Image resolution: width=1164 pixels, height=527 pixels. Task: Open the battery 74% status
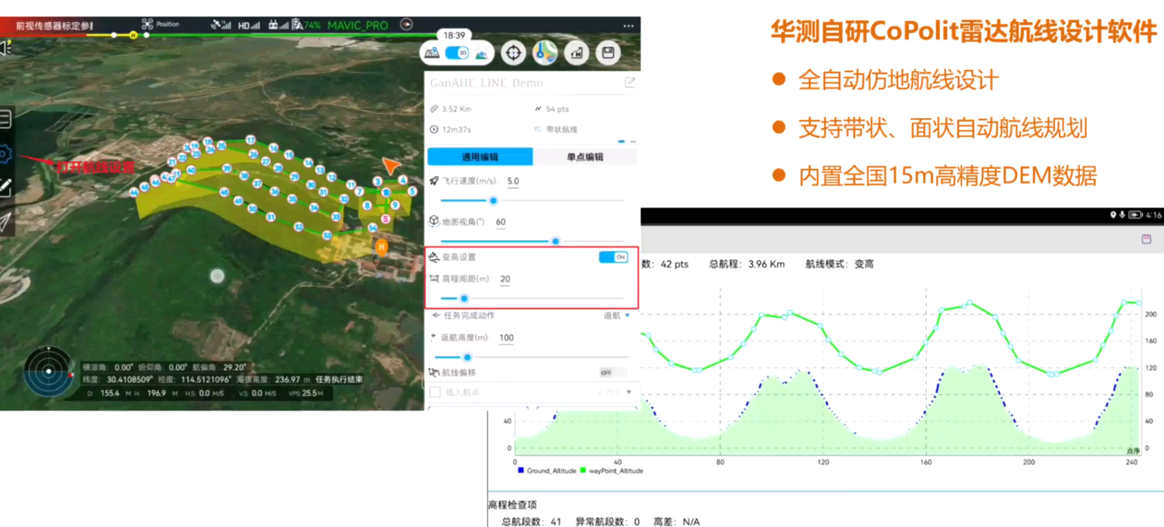(307, 25)
